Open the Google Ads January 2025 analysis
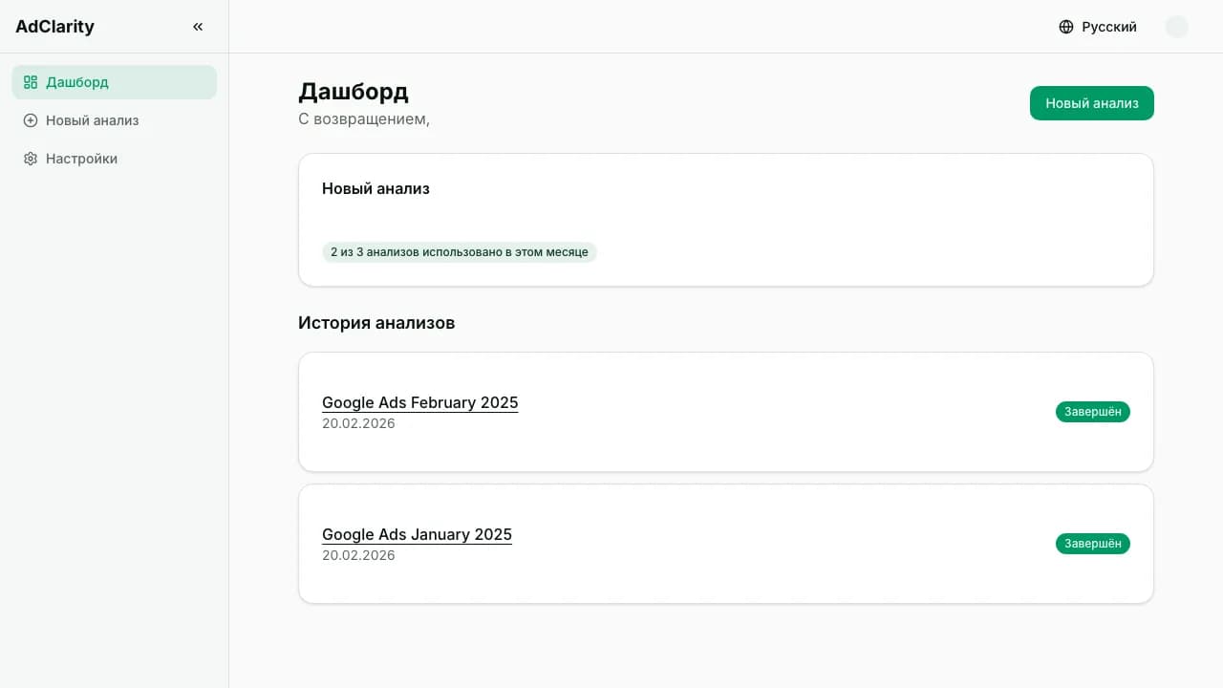The width and height of the screenshot is (1223, 688). pos(417,534)
